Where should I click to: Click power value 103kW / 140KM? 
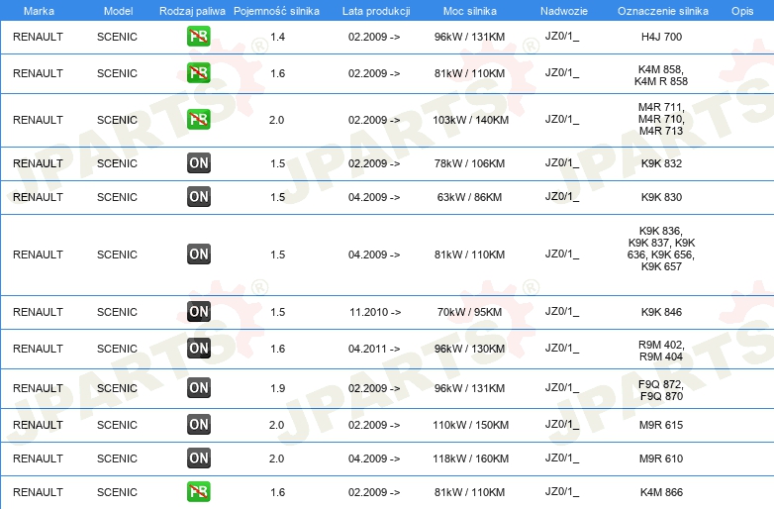click(470, 120)
